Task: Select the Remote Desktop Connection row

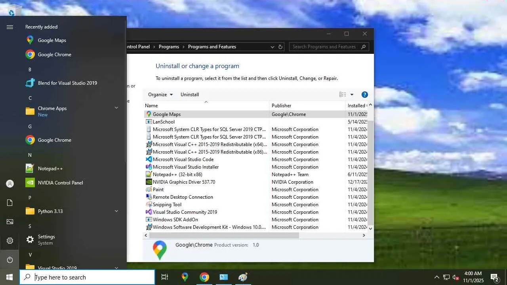Action: tap(255, 197)
